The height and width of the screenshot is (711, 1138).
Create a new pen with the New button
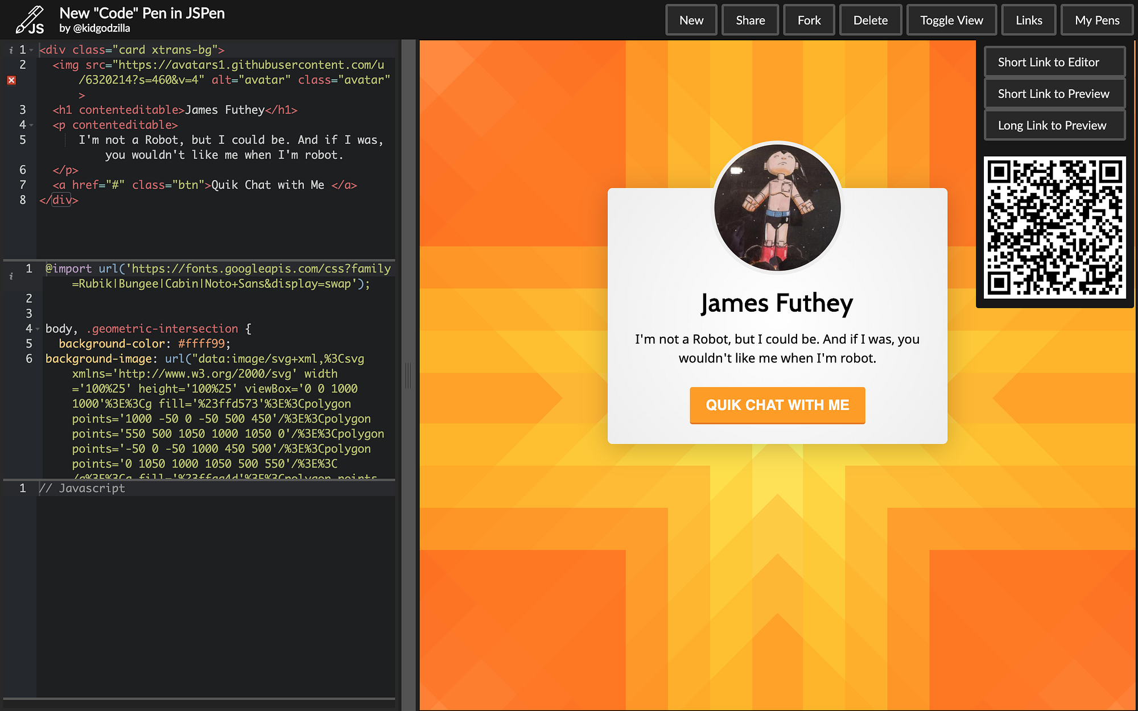[691, 19]
